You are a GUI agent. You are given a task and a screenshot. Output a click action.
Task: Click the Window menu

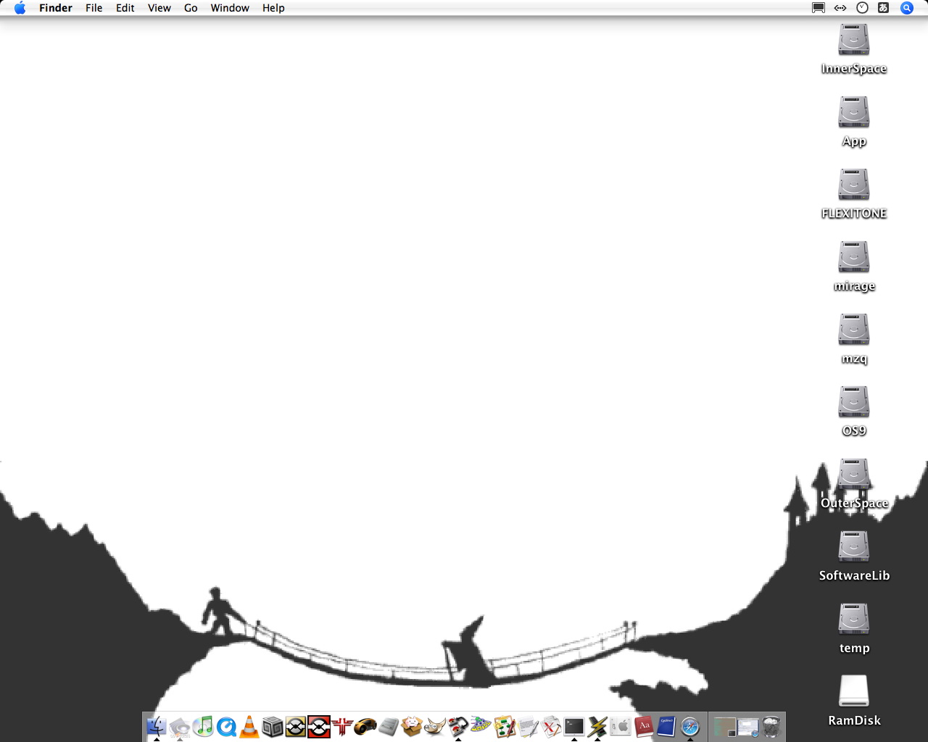click(230, 8)
